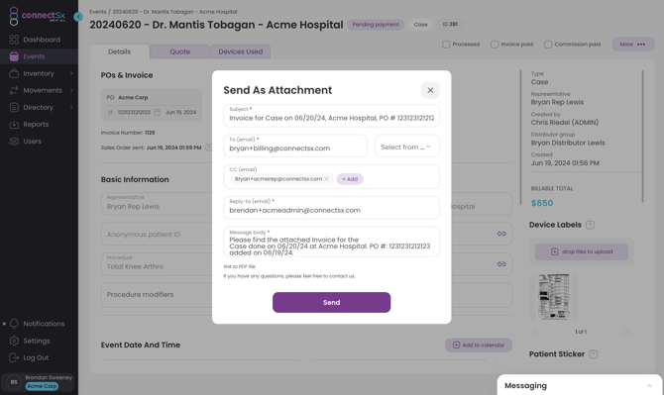The image size is (664, 395).
Task: Switch to the Details tab
Action: coord(119,51)
